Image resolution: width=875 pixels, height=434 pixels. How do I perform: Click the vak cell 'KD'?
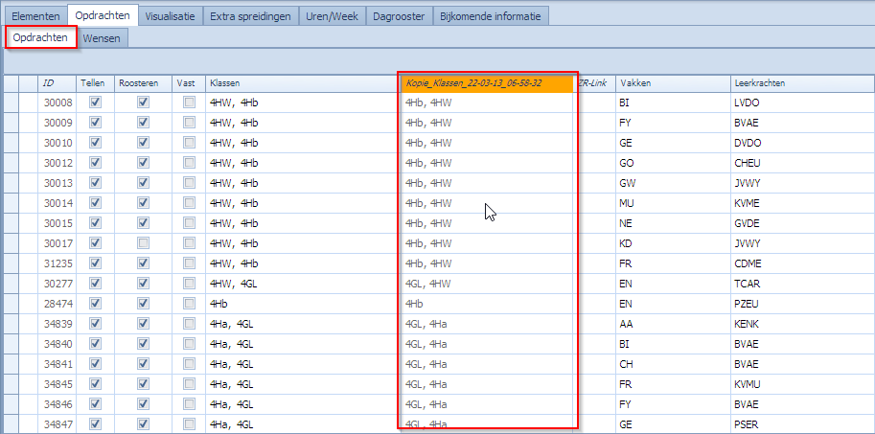point(673,243)
